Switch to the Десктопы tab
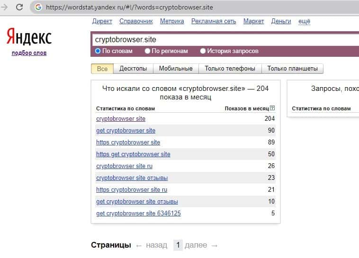This screenshot has width=359, height=258. pyautogui.click(x=133, y=69)
